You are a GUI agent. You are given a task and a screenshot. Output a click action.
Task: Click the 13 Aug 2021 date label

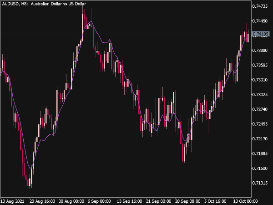tap(13, 201)
